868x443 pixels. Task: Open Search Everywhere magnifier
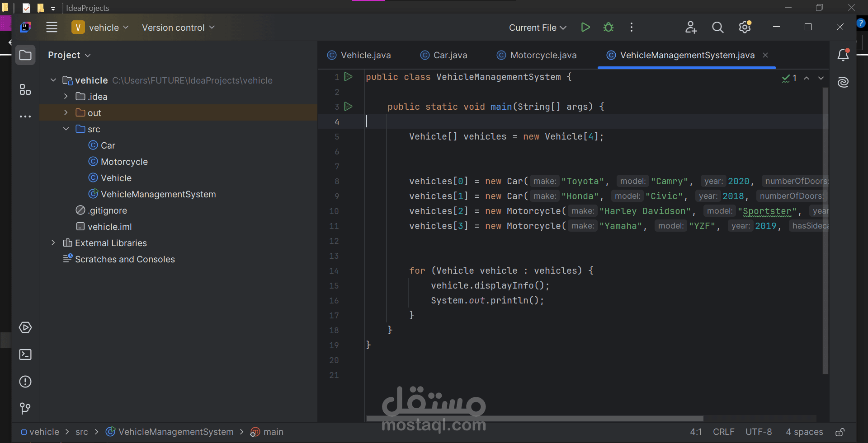pyautogui.click(x=717, y=27)
